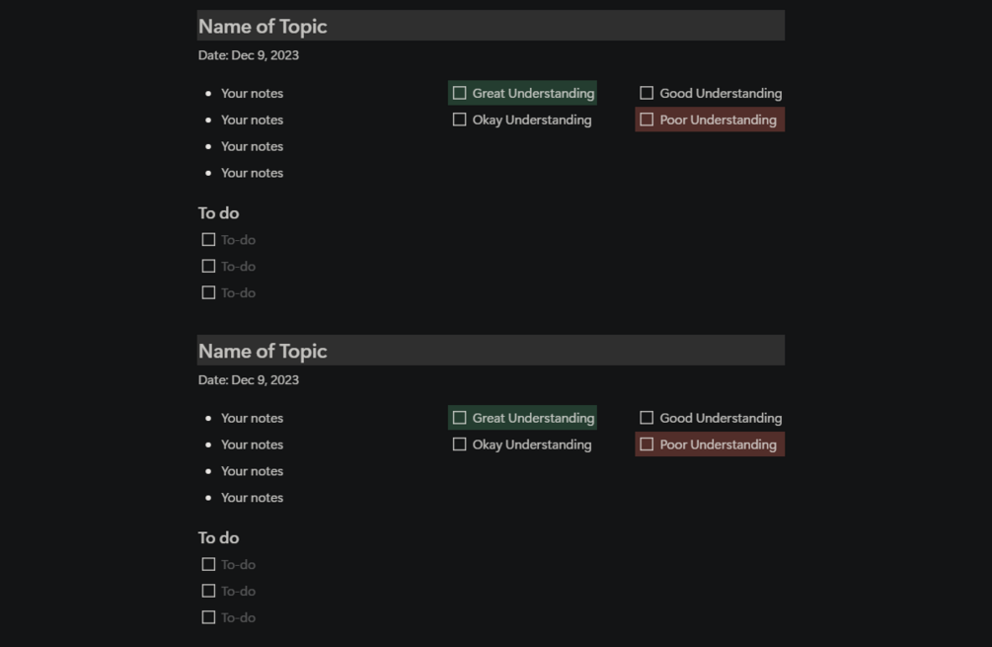The image size is (992, 647).
Task: Check Great Understanding in the top topic section
Action: [459, 93]
